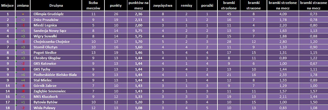Click the Olimpia Grudziądz team cell
The width and height of the screenshot is (328, 110).
click(56, 14)
